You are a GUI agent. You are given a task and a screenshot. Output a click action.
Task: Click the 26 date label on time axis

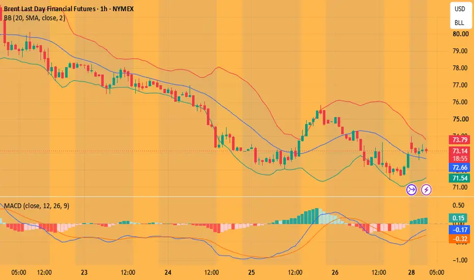(x=335, y=272)
